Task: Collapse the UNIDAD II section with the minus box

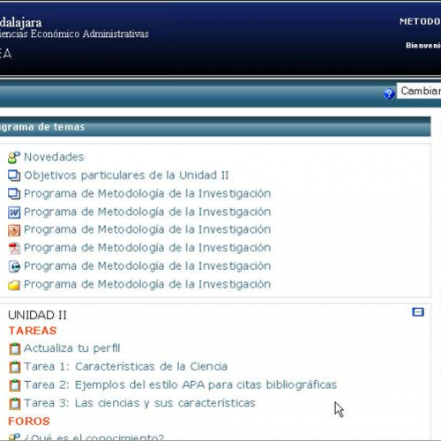Action: [x=418, y=312]
